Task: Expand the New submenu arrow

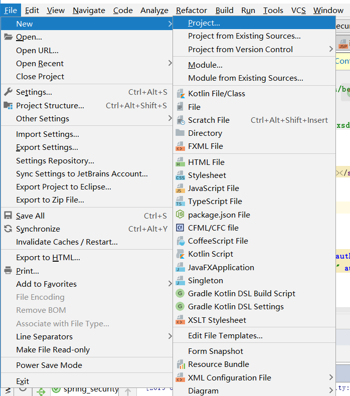Action: (x=170, y=24)
